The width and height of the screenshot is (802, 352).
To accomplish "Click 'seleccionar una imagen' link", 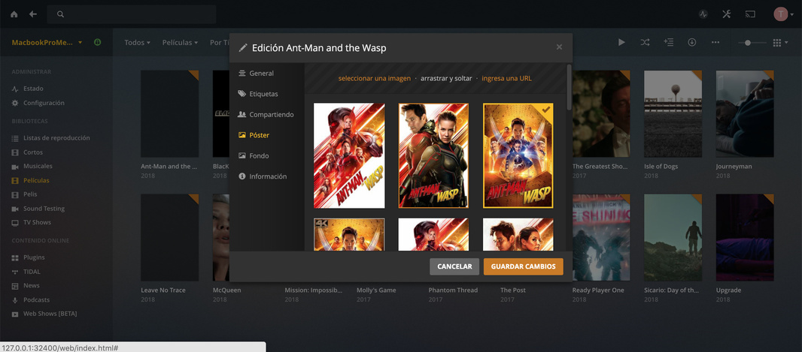I will [x=375, y=79].
